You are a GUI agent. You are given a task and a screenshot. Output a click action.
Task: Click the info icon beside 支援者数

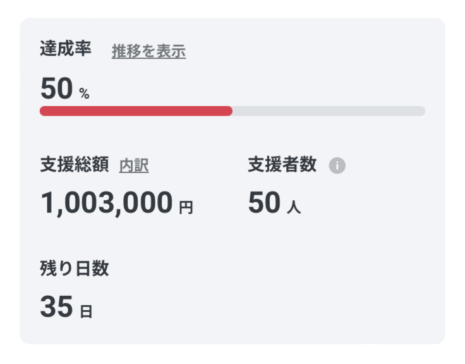[337, 166]
